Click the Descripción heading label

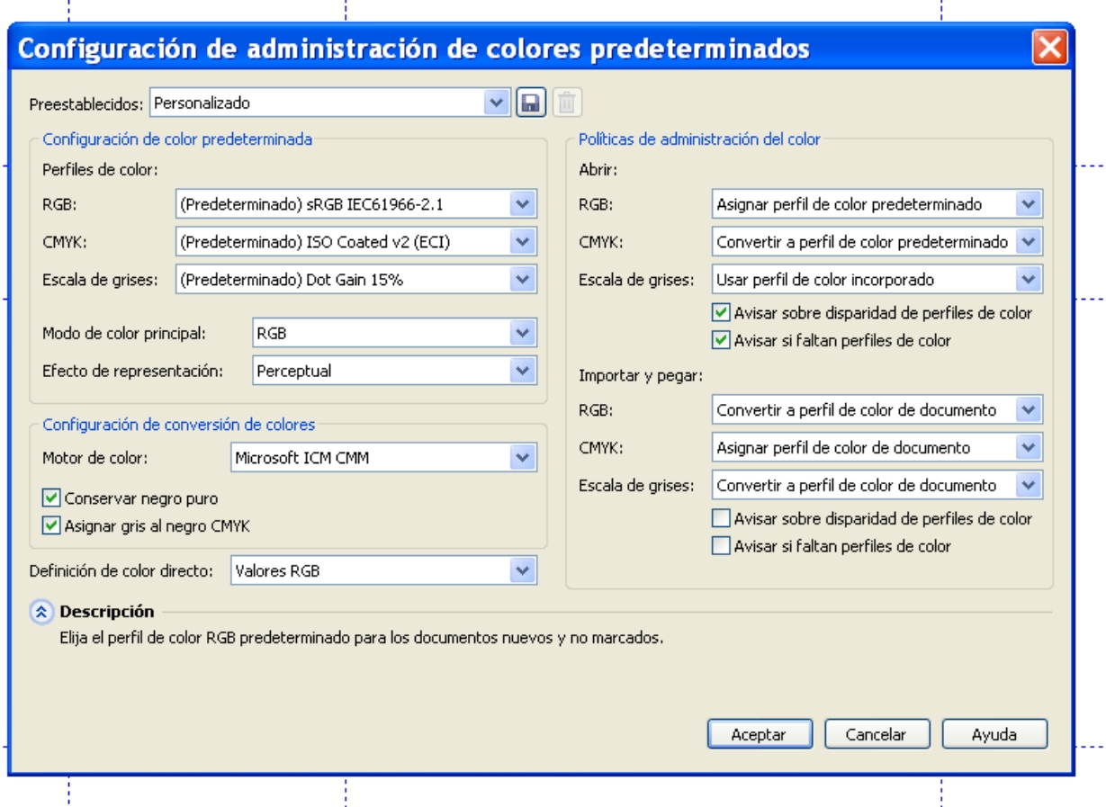(x=107, y=612)
